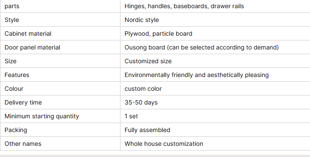The width and height of the screenshot is (310, 157).
Task: Click the 'Colour' row label
Action: pyautogui.click(x=14, y=89)
